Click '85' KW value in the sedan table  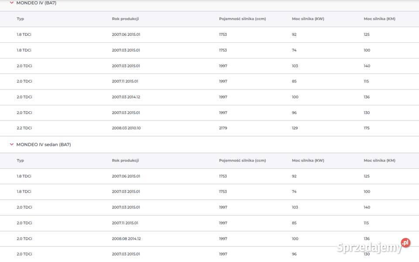coord(294,223)
